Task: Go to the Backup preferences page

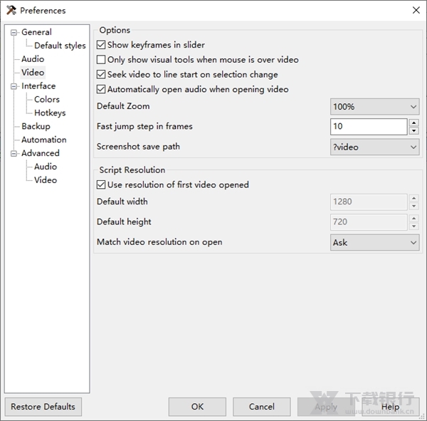Action: pyautogui.click(x=36, y=126)
